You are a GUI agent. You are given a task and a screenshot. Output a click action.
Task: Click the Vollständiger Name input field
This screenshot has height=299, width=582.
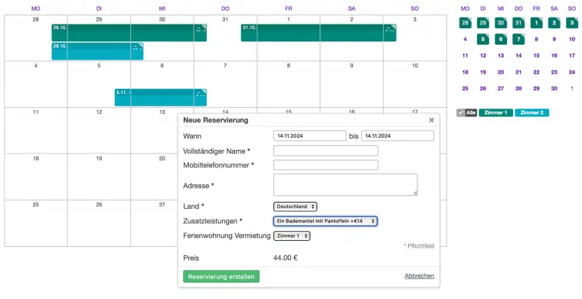pos(326,151)
